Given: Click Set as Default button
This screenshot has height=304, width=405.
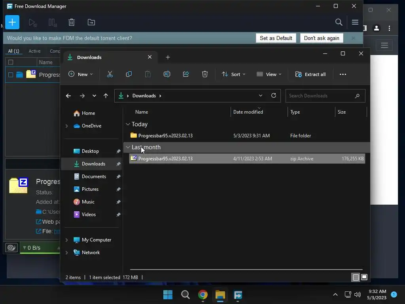Looking at the screenshot, I should [x=276, y=38].
